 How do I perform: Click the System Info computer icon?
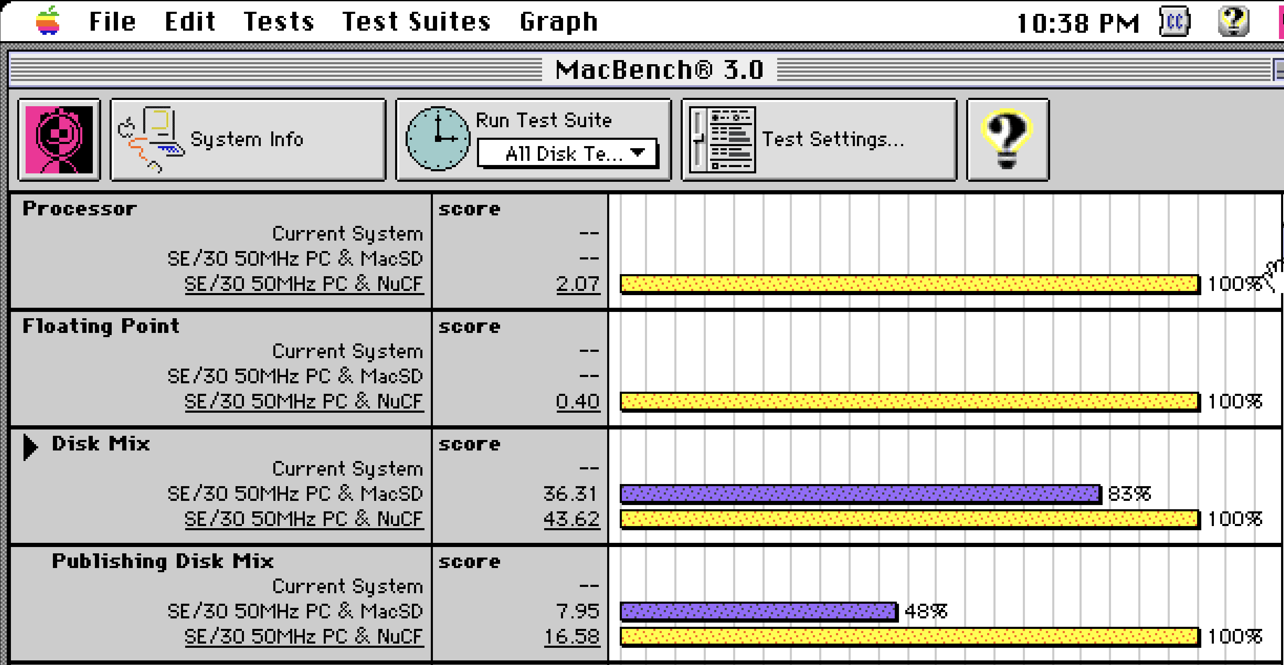[151, 139]
